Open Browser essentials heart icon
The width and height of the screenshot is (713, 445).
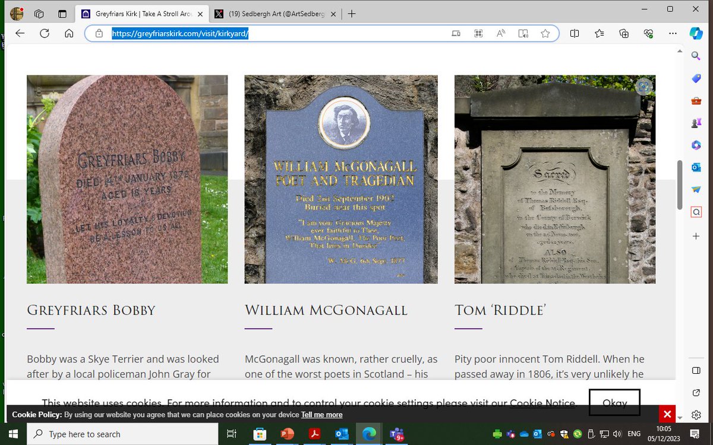(x=648, y=34)
